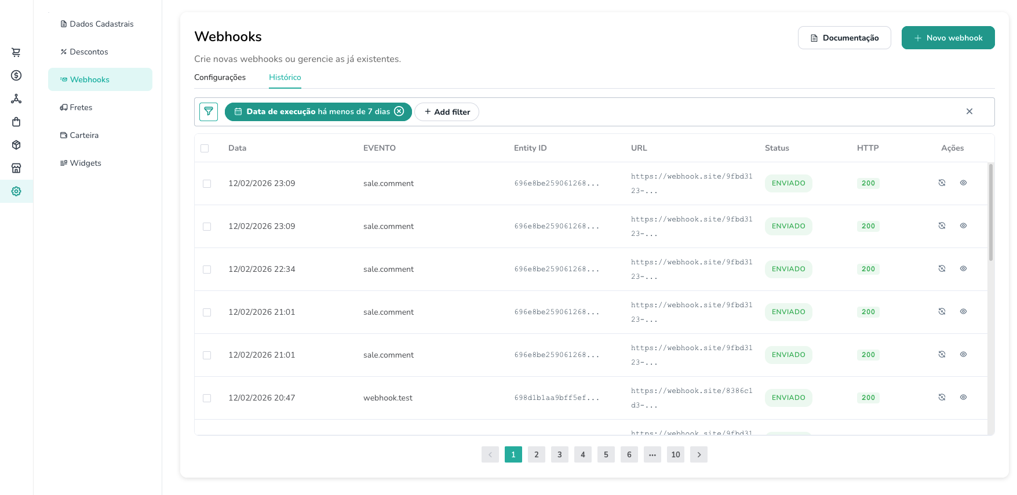
Task: View details of the webhook.test row
Action: (x=963, y=398)
